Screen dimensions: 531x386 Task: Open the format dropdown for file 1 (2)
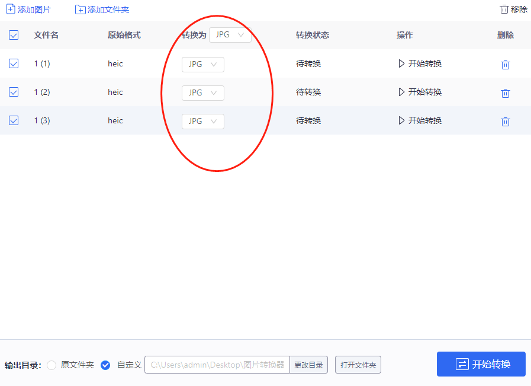coord(203,93)
